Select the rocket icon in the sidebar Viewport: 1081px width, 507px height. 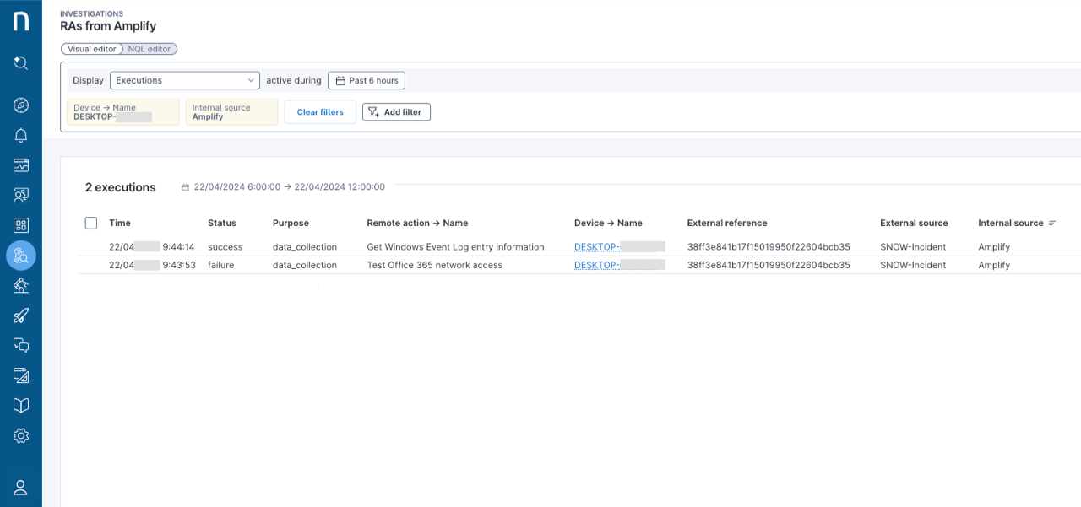[x=20, y=315]
